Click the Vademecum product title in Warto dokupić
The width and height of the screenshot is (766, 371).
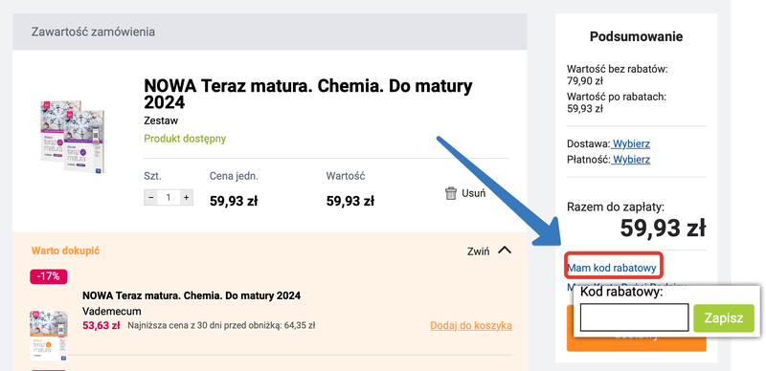pyautogui.click(x=191, y=295)
